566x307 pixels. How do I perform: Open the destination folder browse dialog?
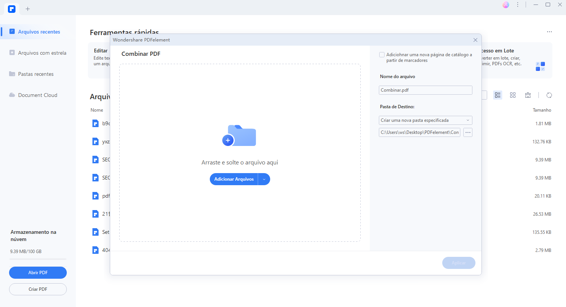pos(468,132)
